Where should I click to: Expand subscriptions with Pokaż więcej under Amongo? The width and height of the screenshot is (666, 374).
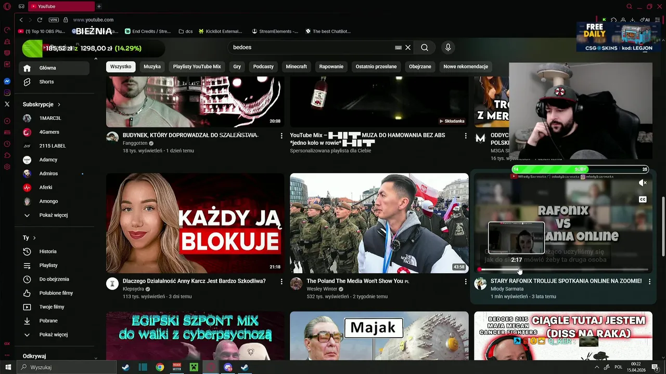click(54, 215)
